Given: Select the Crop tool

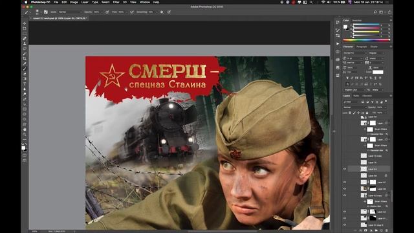Looking at the screenshot, I should (25, 59).
